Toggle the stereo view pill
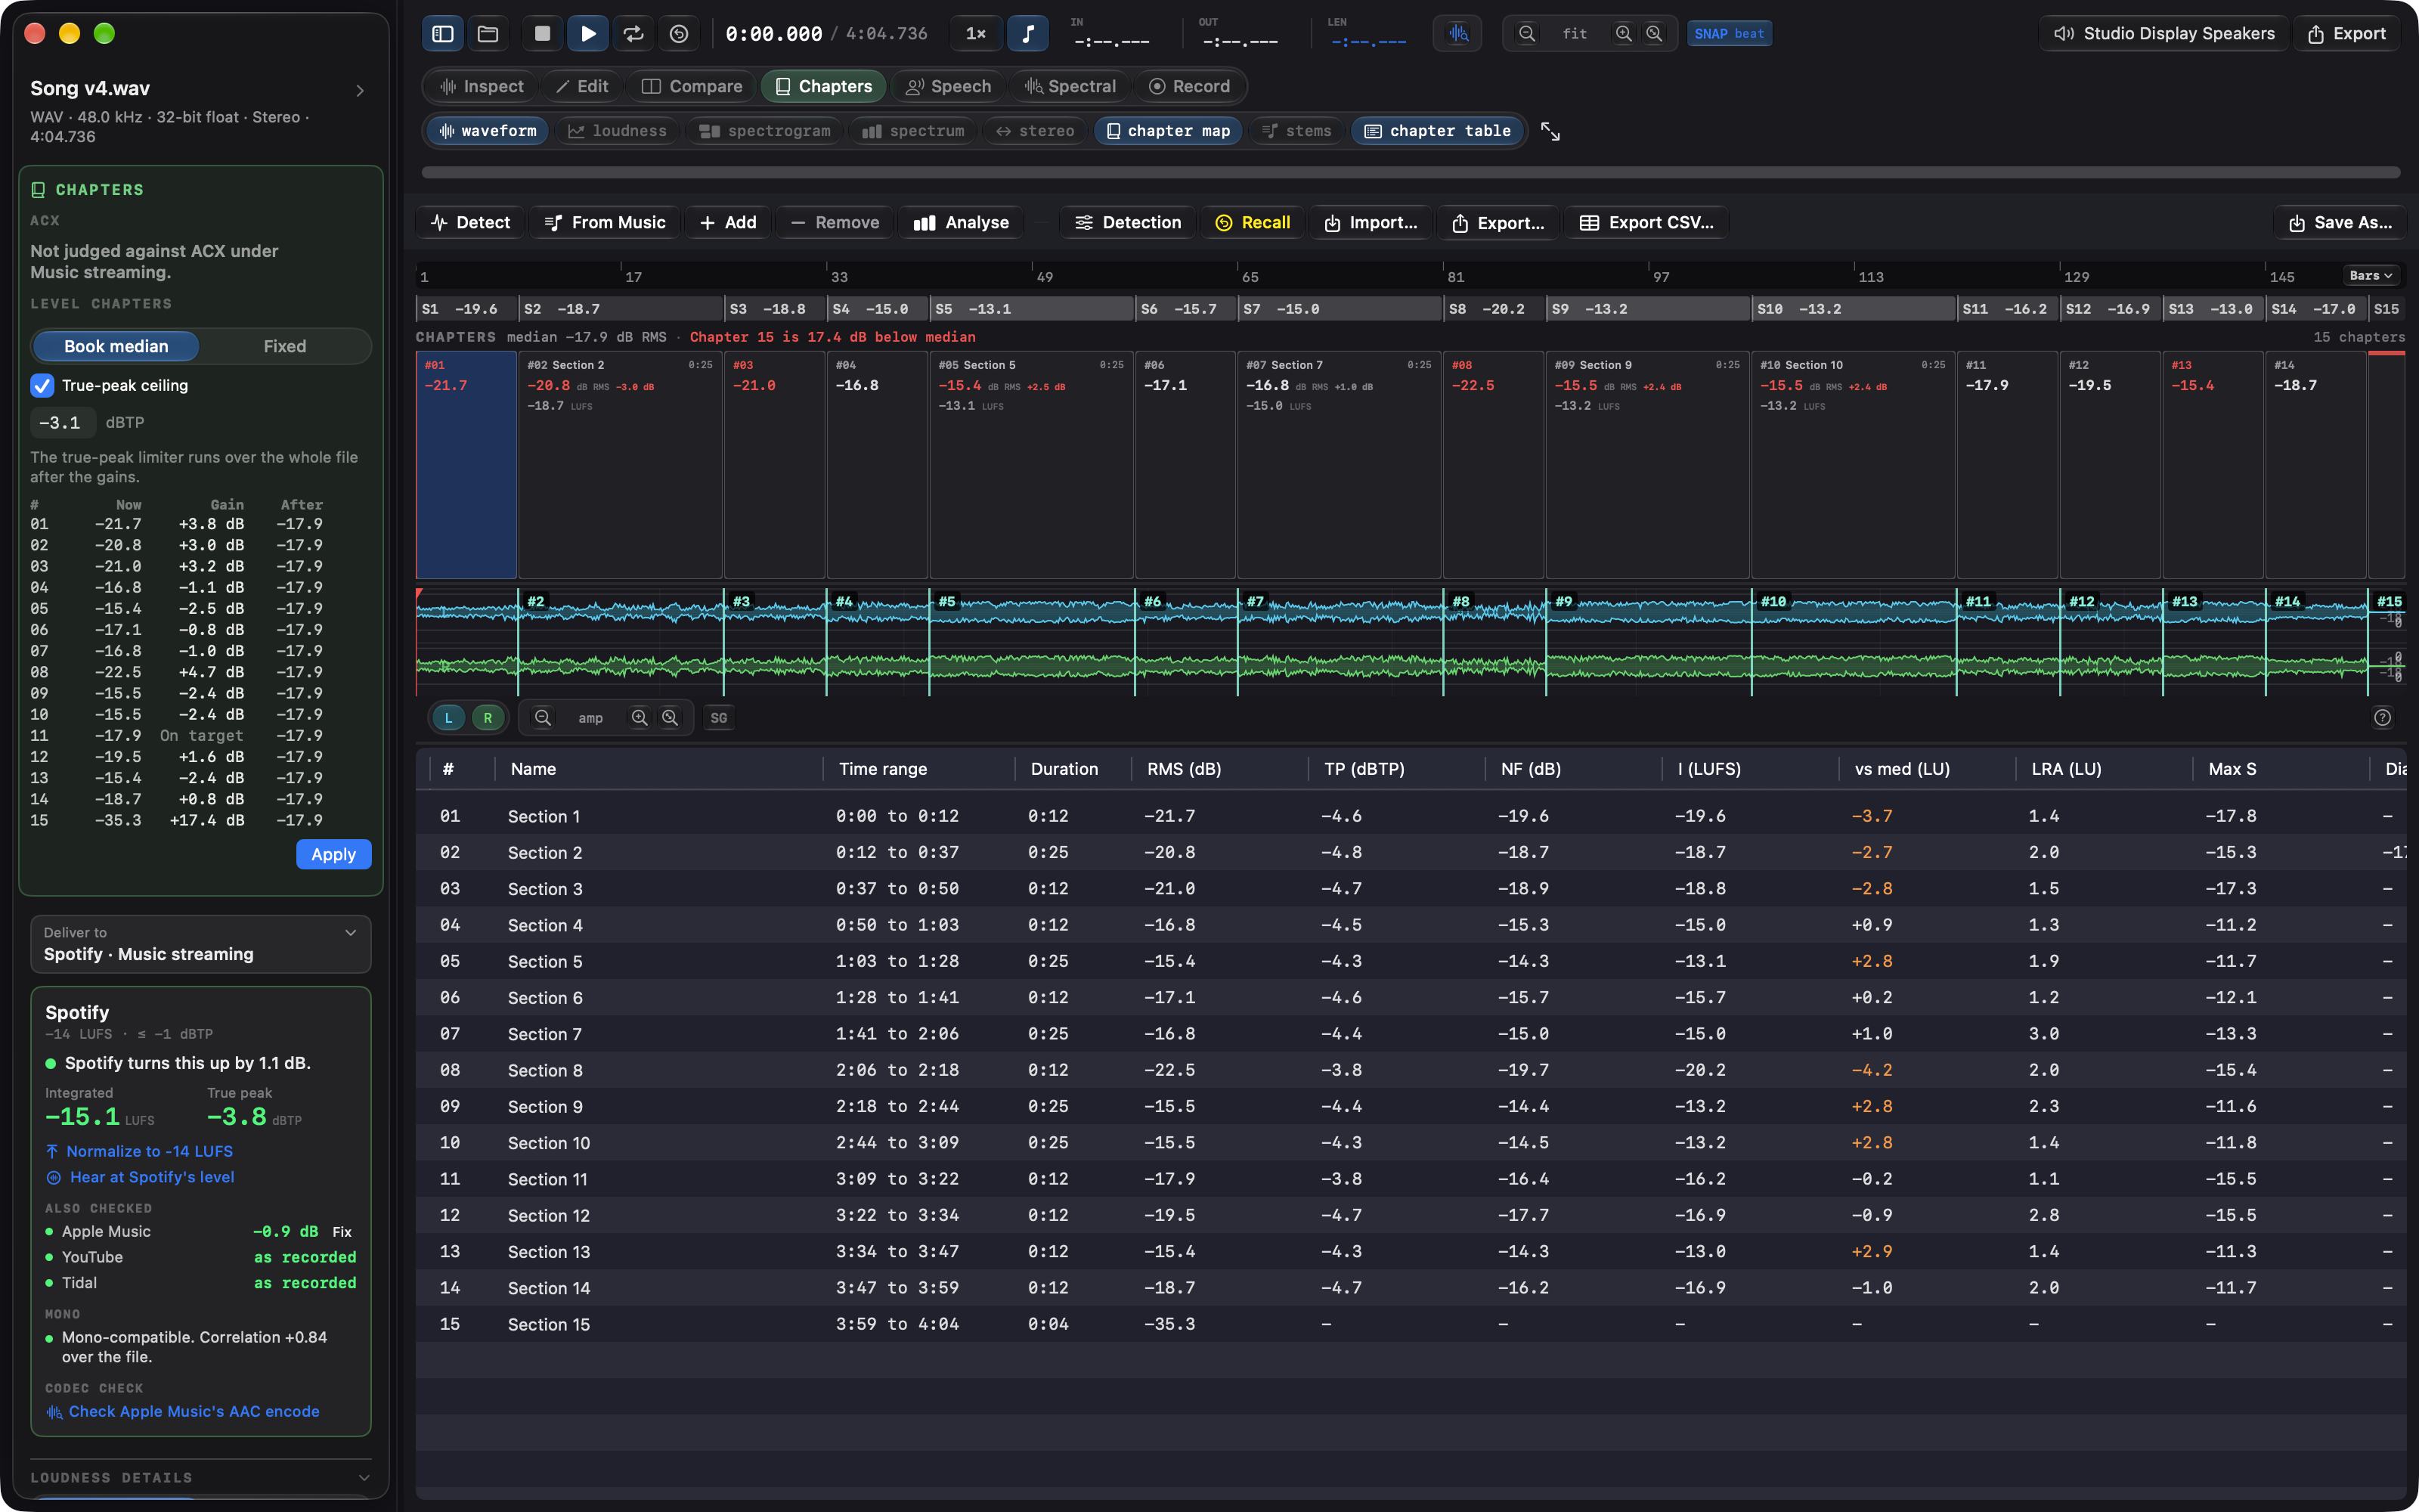The height and width of the screenshot is (1512, 2419). [1035, 131]
